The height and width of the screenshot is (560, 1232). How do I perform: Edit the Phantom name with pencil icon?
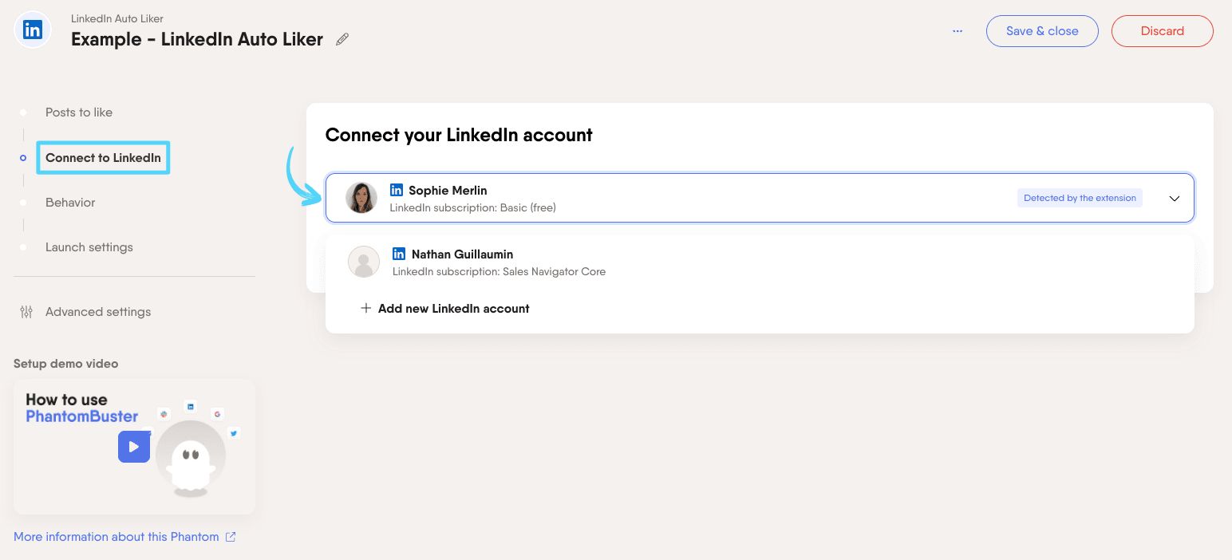coord(342,39)
